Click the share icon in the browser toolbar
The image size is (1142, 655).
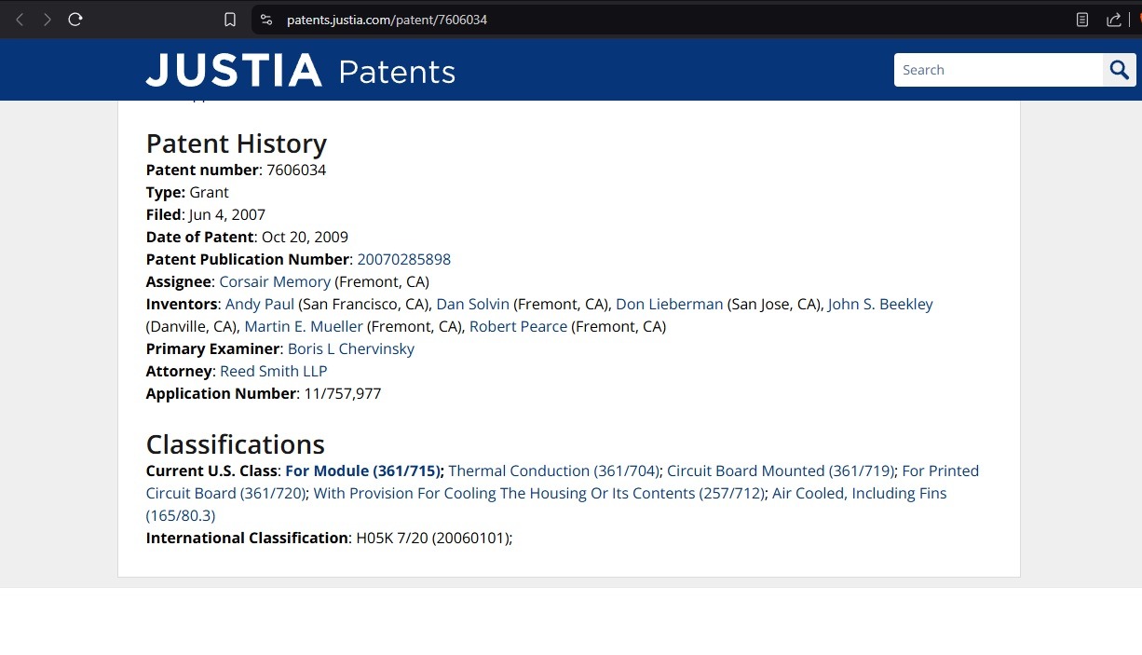point(1113,20)
